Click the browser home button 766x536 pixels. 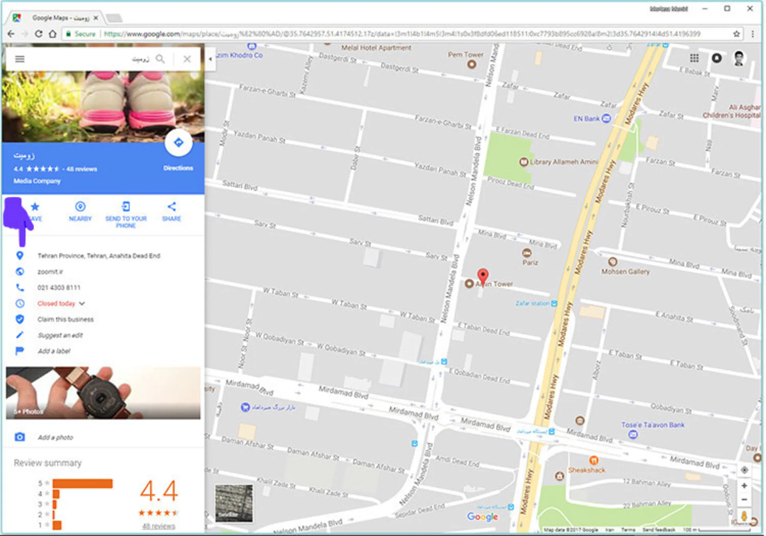coord(52,34)
